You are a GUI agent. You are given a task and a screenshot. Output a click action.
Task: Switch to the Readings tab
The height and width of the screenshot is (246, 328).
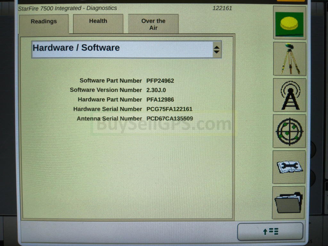tap(44, 21)
